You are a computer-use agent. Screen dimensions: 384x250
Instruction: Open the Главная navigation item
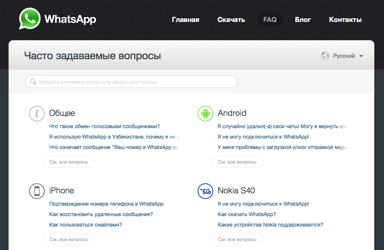(185, 20)
